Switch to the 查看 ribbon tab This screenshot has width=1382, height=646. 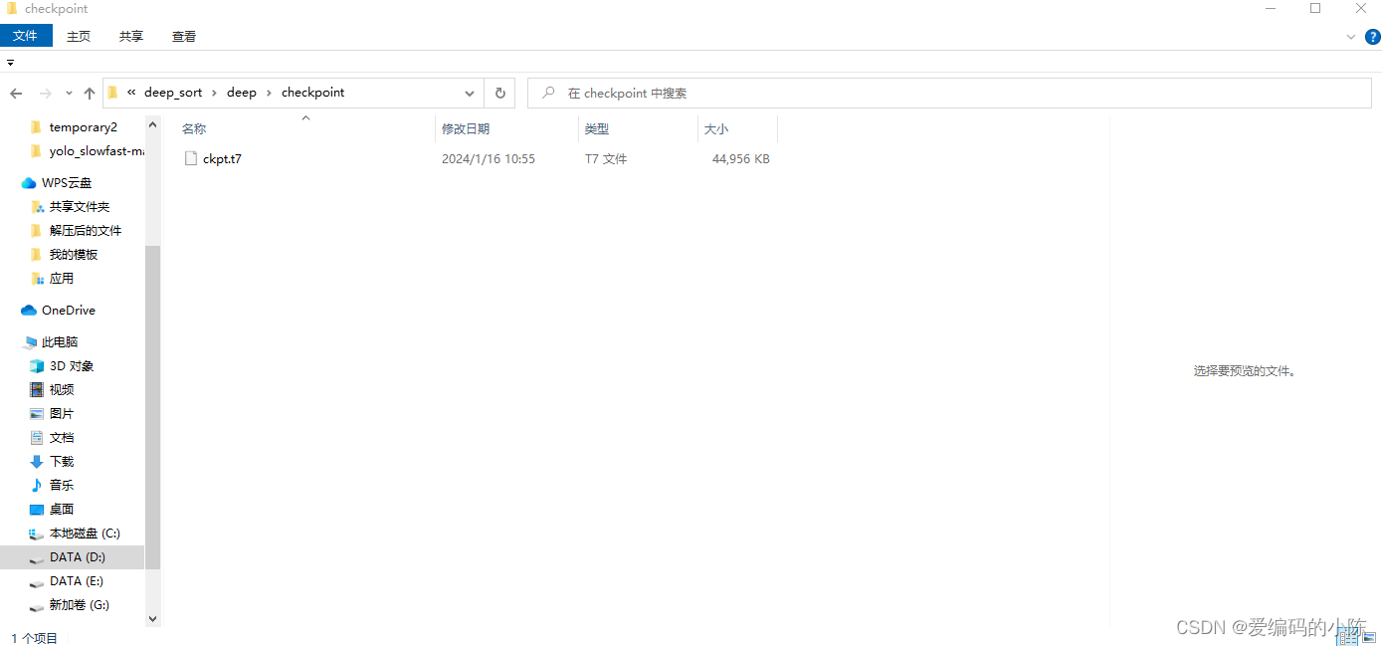[x=183, y=36]
